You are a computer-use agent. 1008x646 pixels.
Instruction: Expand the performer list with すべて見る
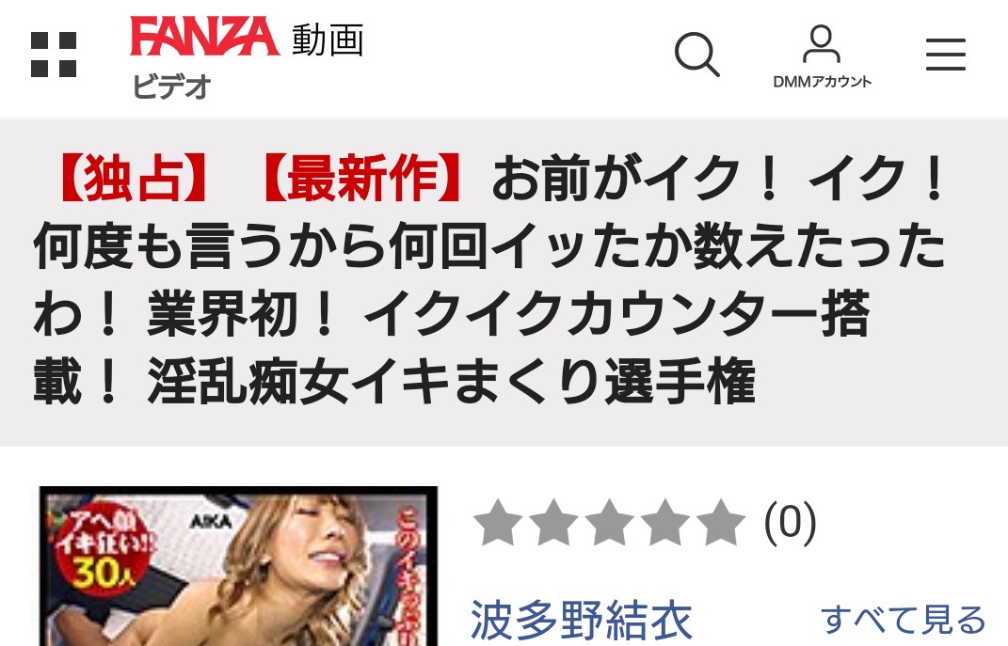[904, 621]
